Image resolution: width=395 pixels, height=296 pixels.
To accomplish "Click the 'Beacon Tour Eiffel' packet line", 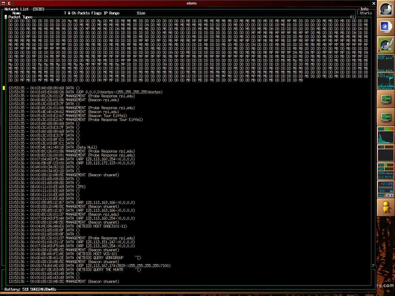I will (x=68, y=116).
